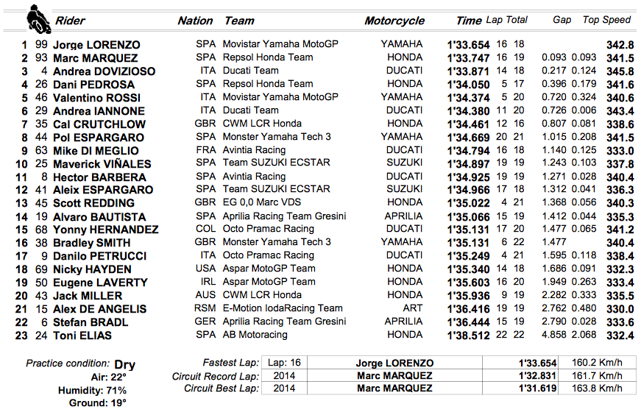This screenshot has width=641, height=412.
Task: Click Toni ELIAS lap time 1'38.512
Action: [469, 335]
